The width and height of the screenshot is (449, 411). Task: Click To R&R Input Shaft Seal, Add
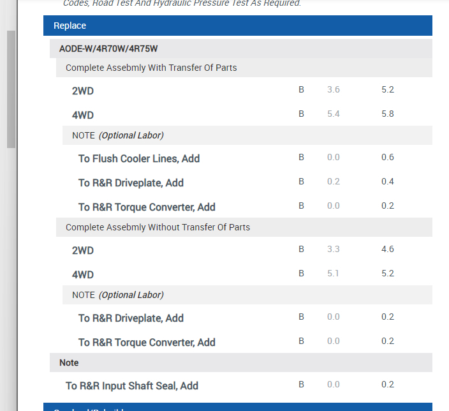(x=132, y=385)
